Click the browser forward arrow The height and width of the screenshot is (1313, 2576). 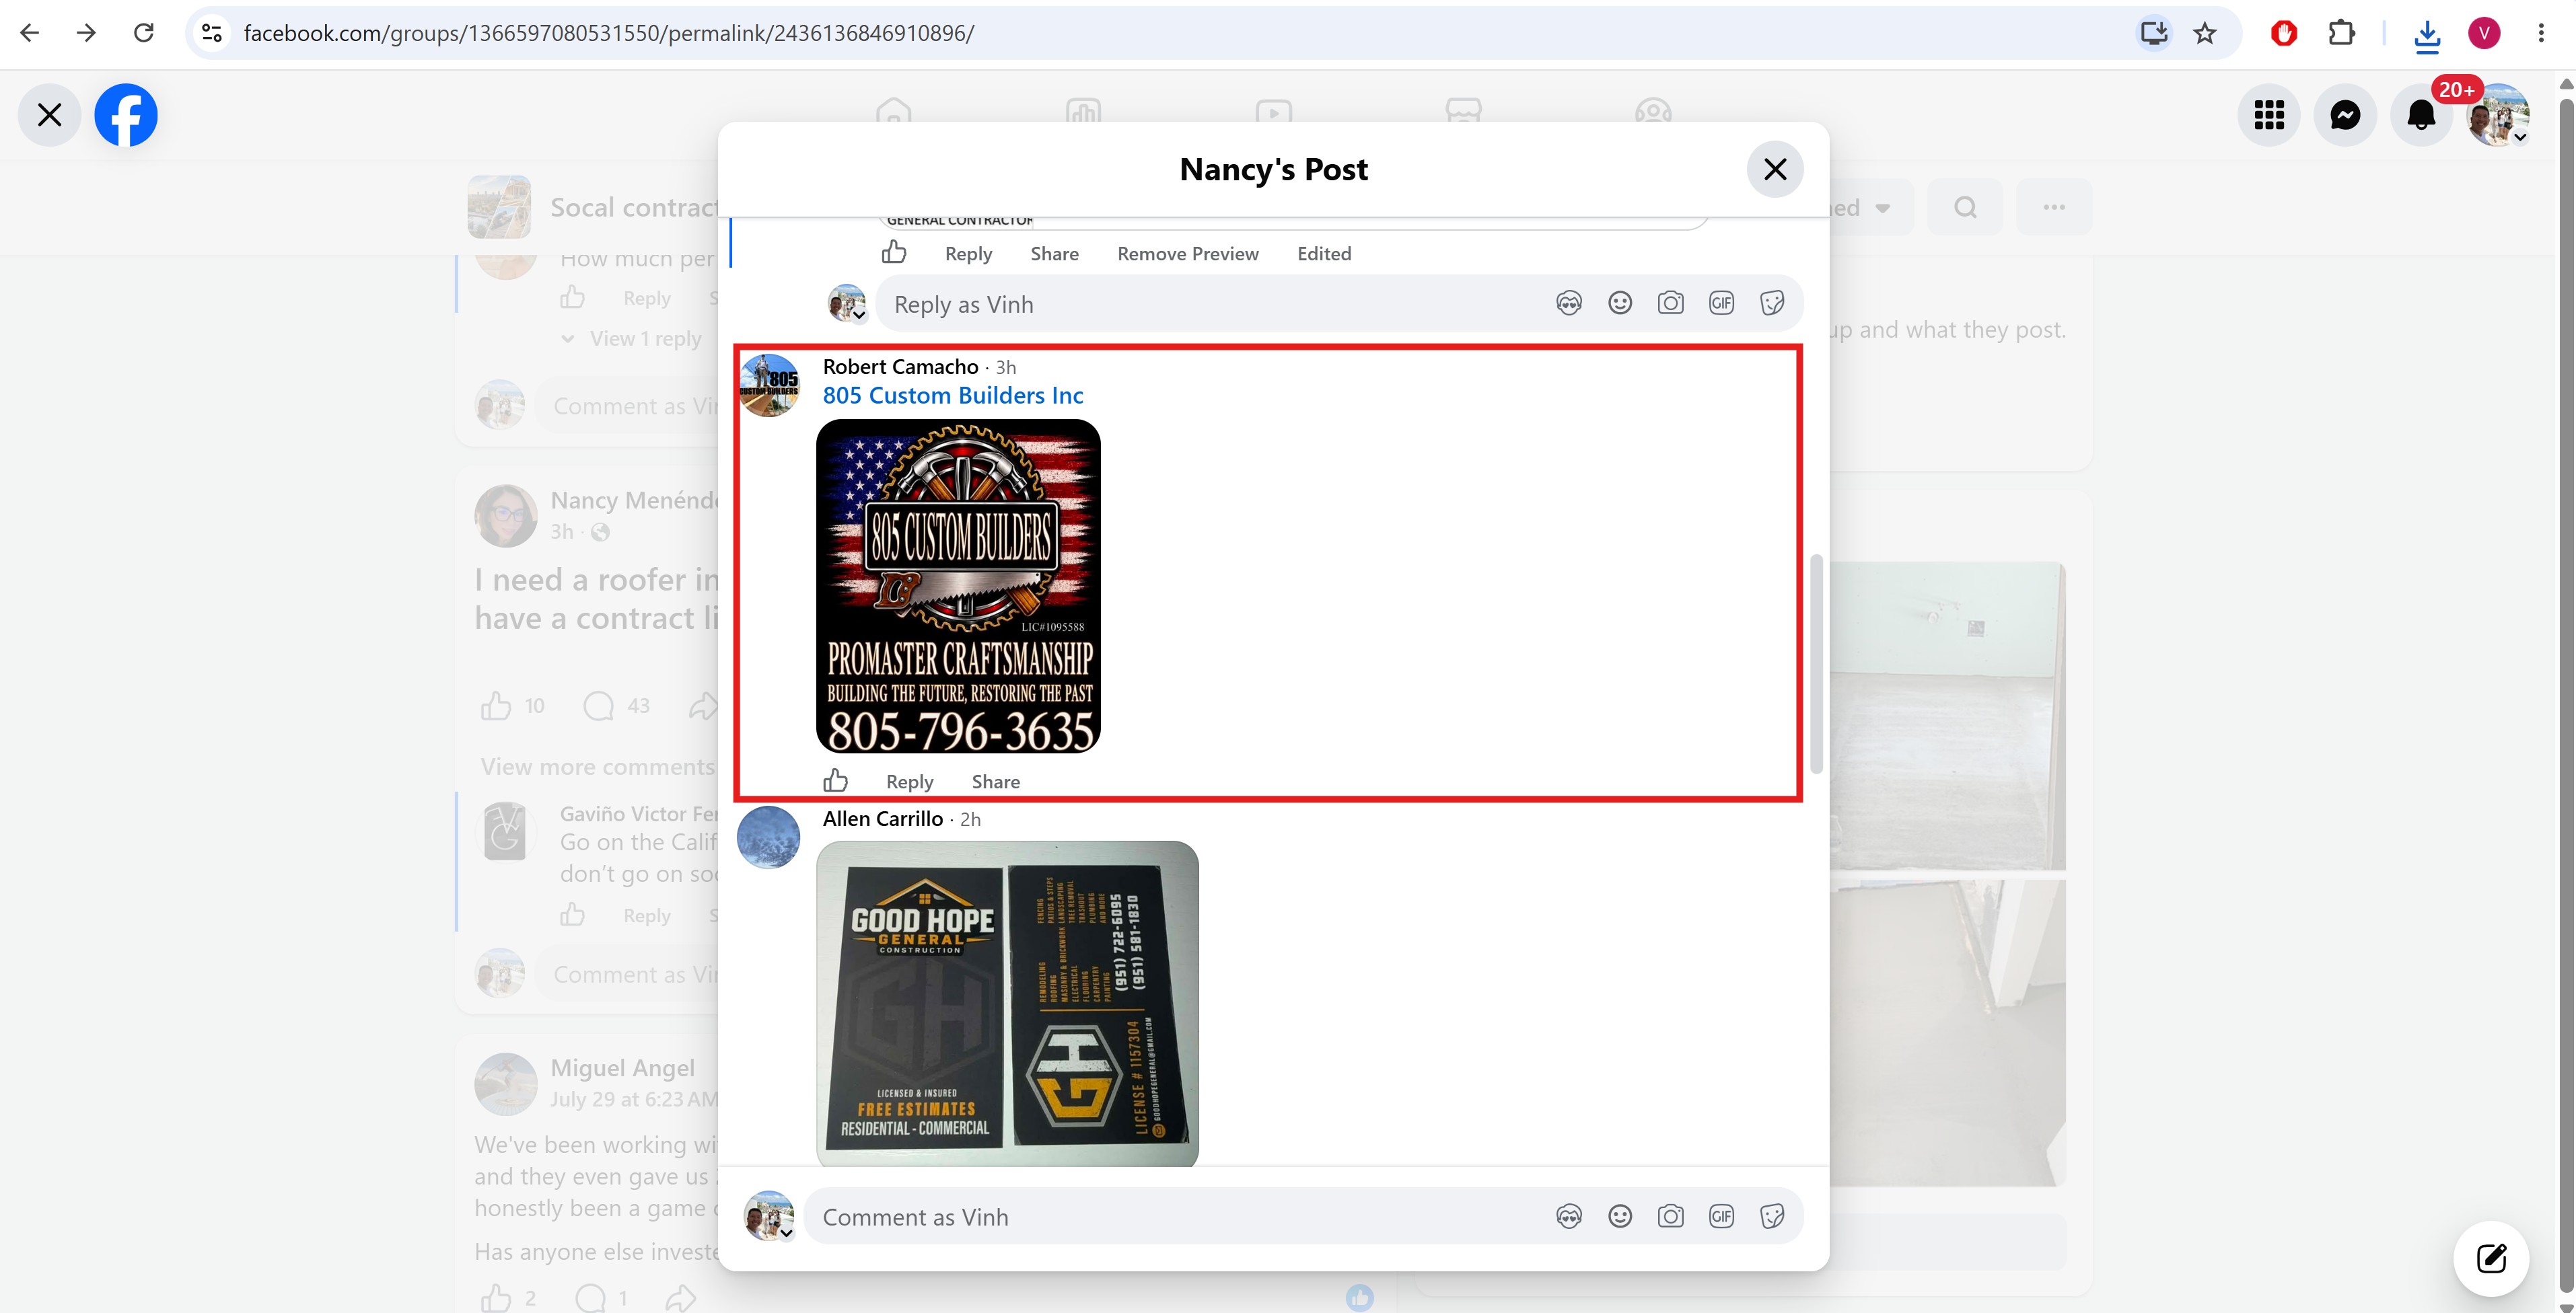click(87, 33)
